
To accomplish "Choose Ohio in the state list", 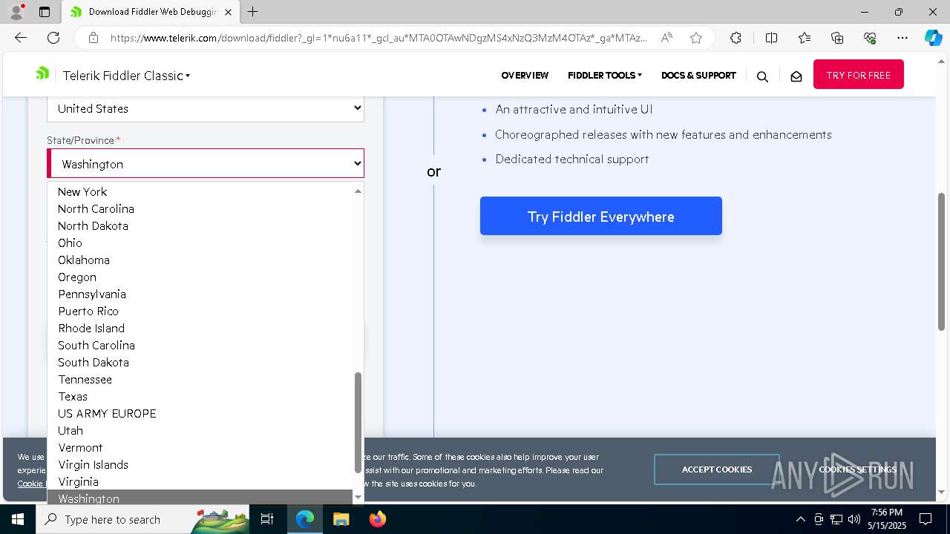I will pyautogui.click(x=200, y=243).
